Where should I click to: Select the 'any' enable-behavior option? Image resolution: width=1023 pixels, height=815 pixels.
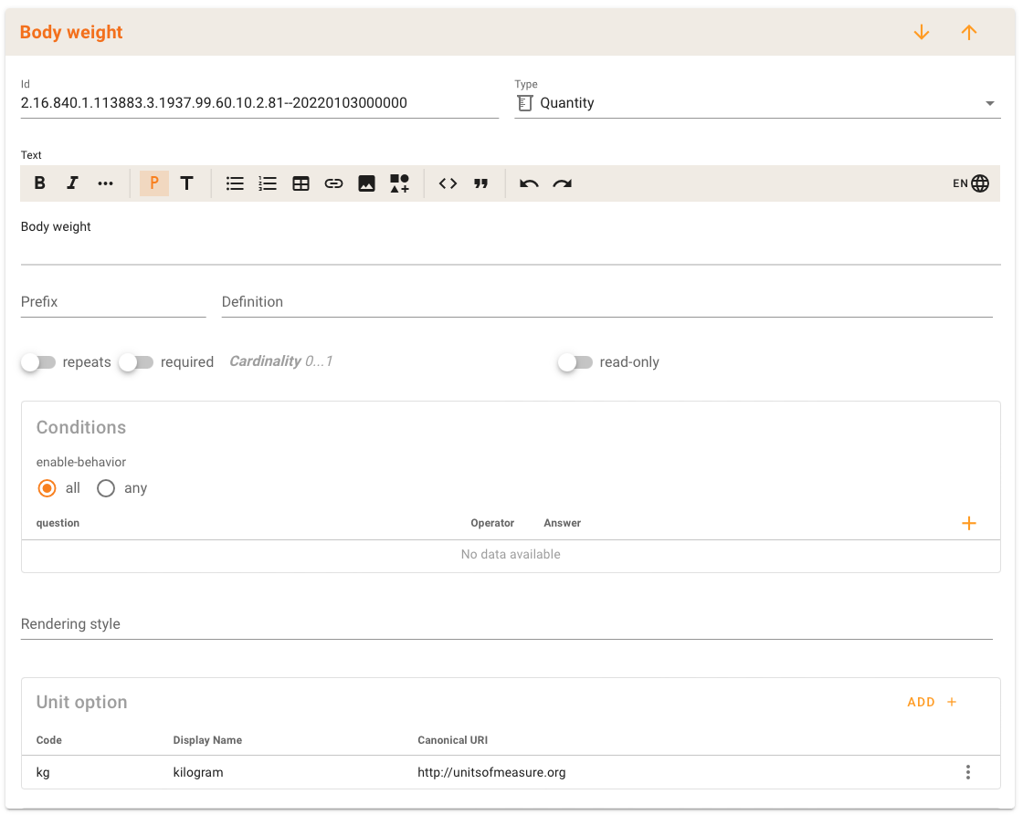coord(106,488)
